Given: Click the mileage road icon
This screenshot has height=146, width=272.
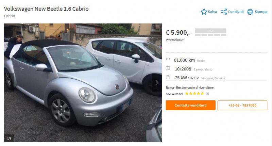Looking at the screenshot, I should coord(168,58).
